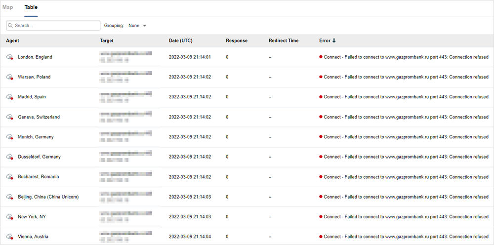494x245 pixels.
Task: Click the New York, NY agent icon
Action: 9,217
